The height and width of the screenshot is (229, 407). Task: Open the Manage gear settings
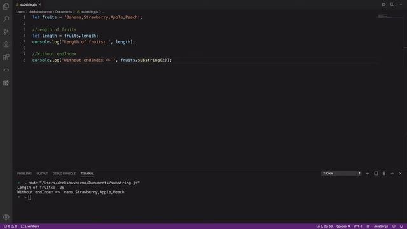(x=6, y=217)
